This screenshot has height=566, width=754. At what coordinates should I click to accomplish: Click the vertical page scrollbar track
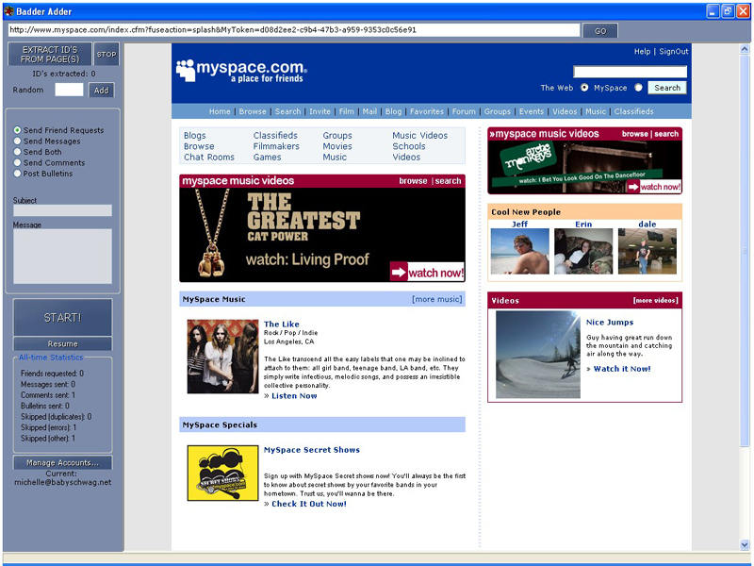pos(745,298)
